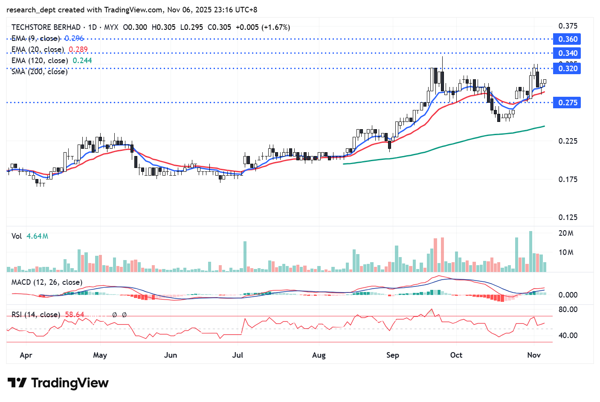This screenshot has height=402, width=600.
Task: Select the 0.360 blue price tag
Action: (x=567, y=39)
